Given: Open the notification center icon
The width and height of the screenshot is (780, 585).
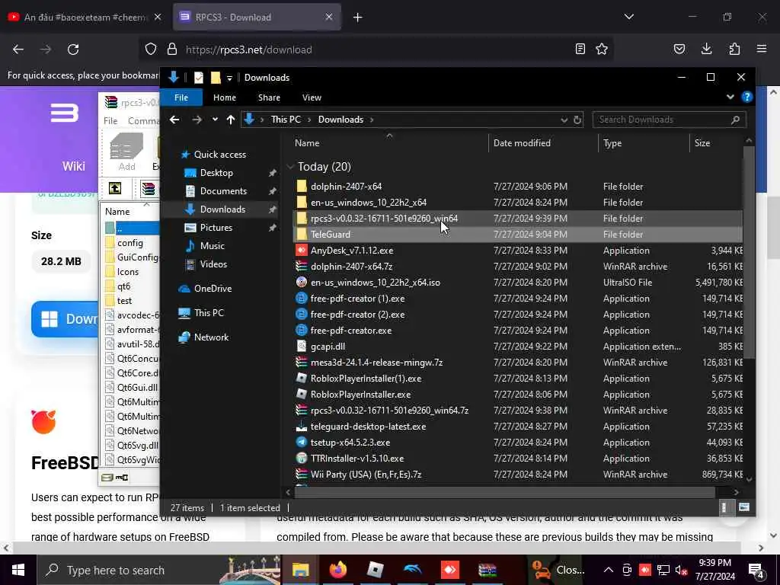Looking at the screenshot, I should point(756,571).
